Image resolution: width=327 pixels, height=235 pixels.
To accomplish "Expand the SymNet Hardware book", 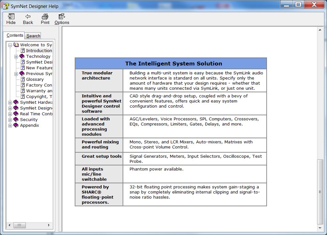I will pos(10,102).
